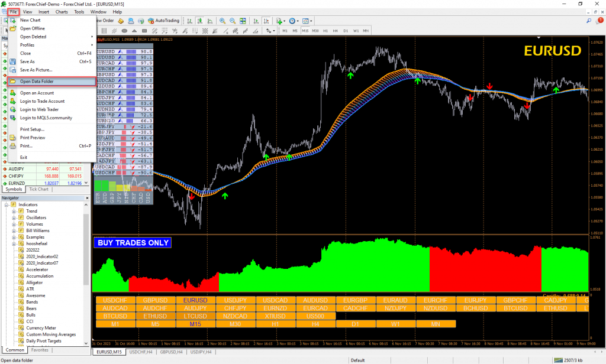Open the GBPUSD,H4 chart tab
Image resolution: width=606 pixels, height=364 pixels.
(x=171, y=352)
